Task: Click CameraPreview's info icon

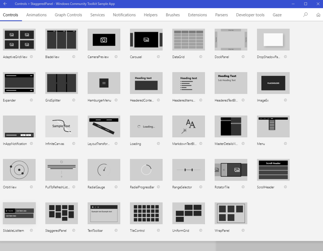Action: (x=116, y=57)
